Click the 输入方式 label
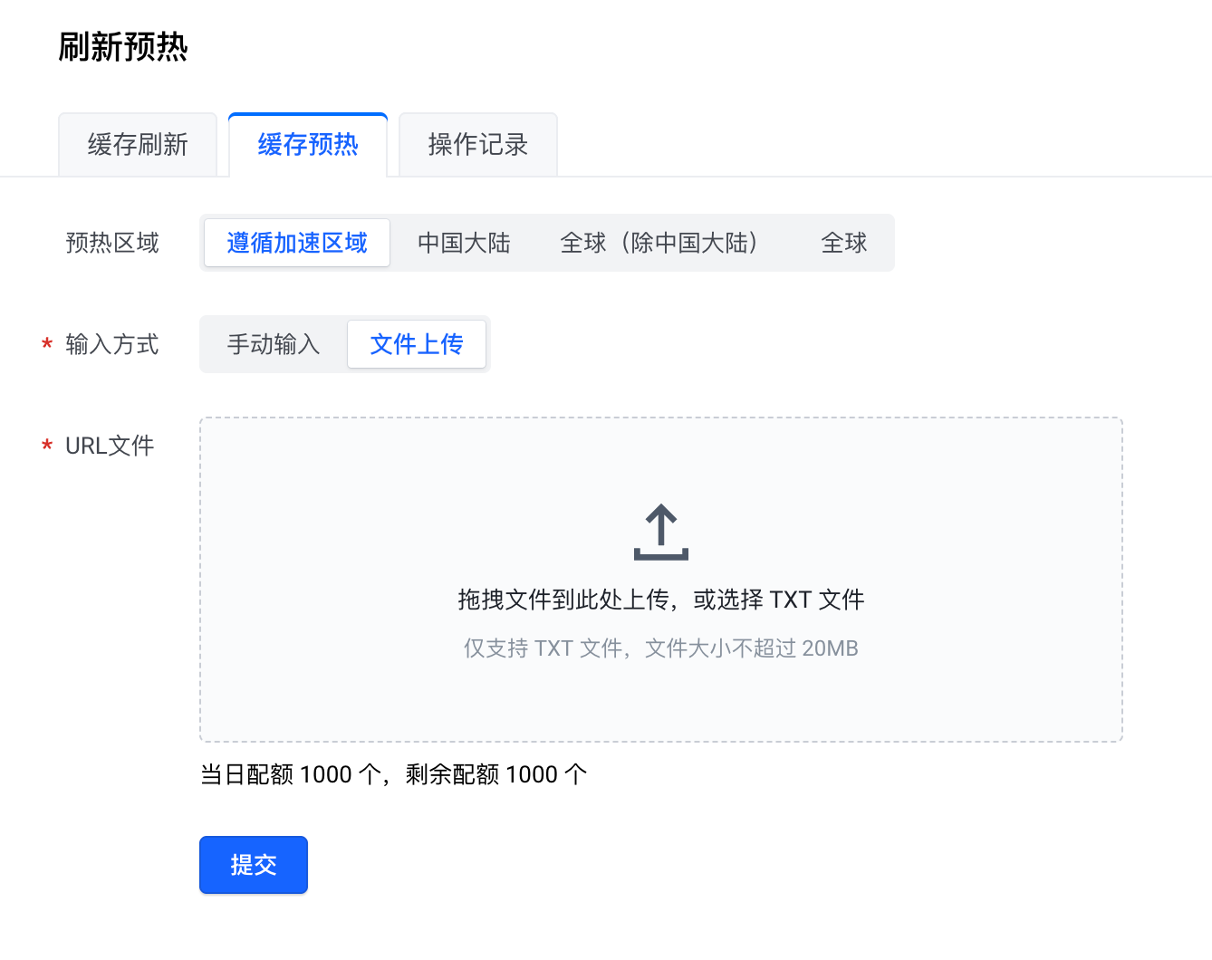The width and height of the screenshot is (1212, 960). click(x=112, y=344)
